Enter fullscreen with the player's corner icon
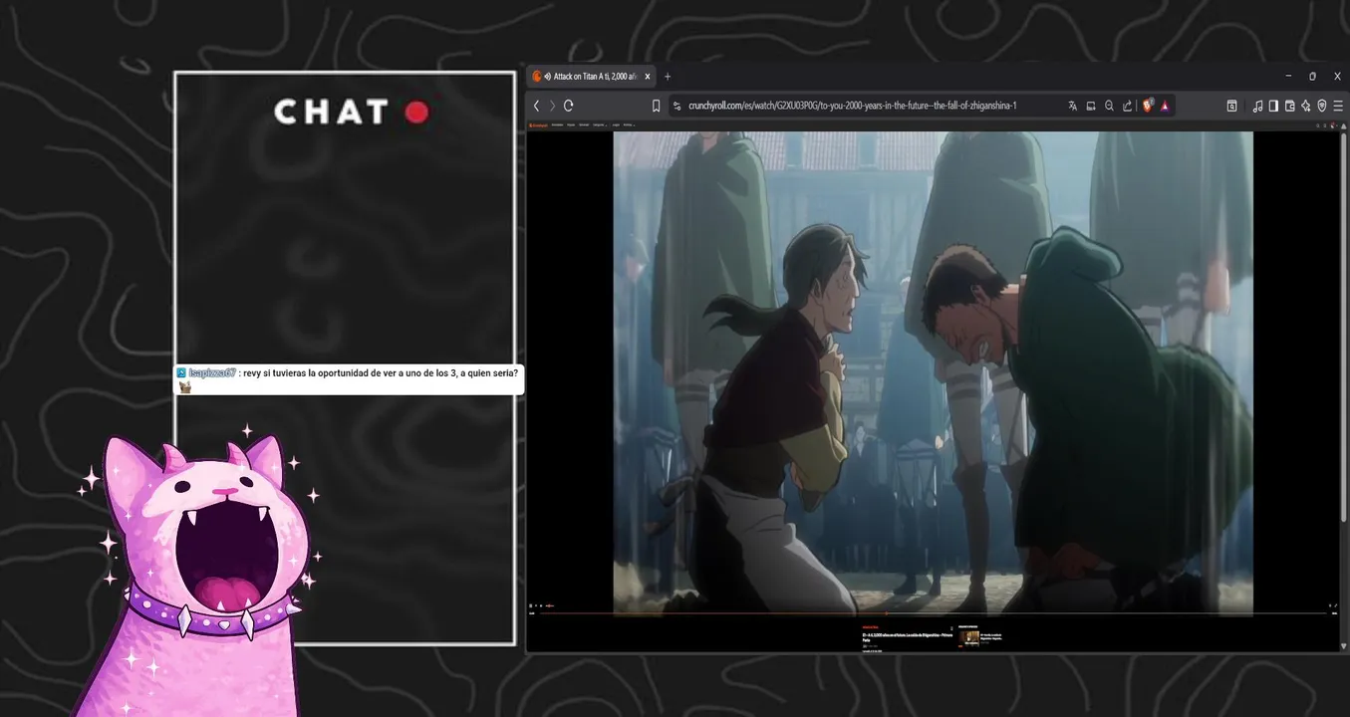This screenshot has width=1350, height=717. point(1334,605)
